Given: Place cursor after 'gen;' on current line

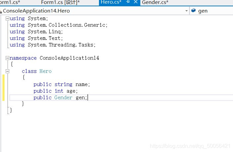Looking at the screenshot, I should (87, 98).
